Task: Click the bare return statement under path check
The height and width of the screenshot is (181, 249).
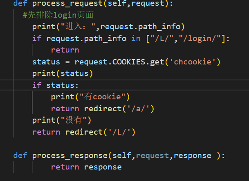Action: (65, 50)
